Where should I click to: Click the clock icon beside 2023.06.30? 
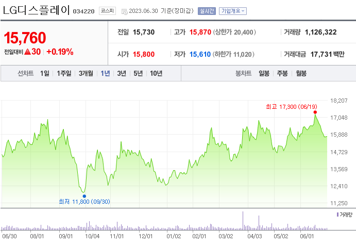tap(124, 11)
